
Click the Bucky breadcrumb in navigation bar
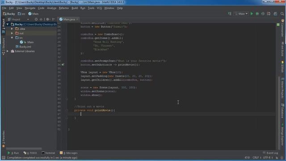pyautogui.click(x=9, y=14)
